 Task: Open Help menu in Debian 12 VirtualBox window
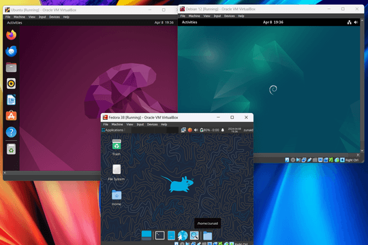click(241, 16)
